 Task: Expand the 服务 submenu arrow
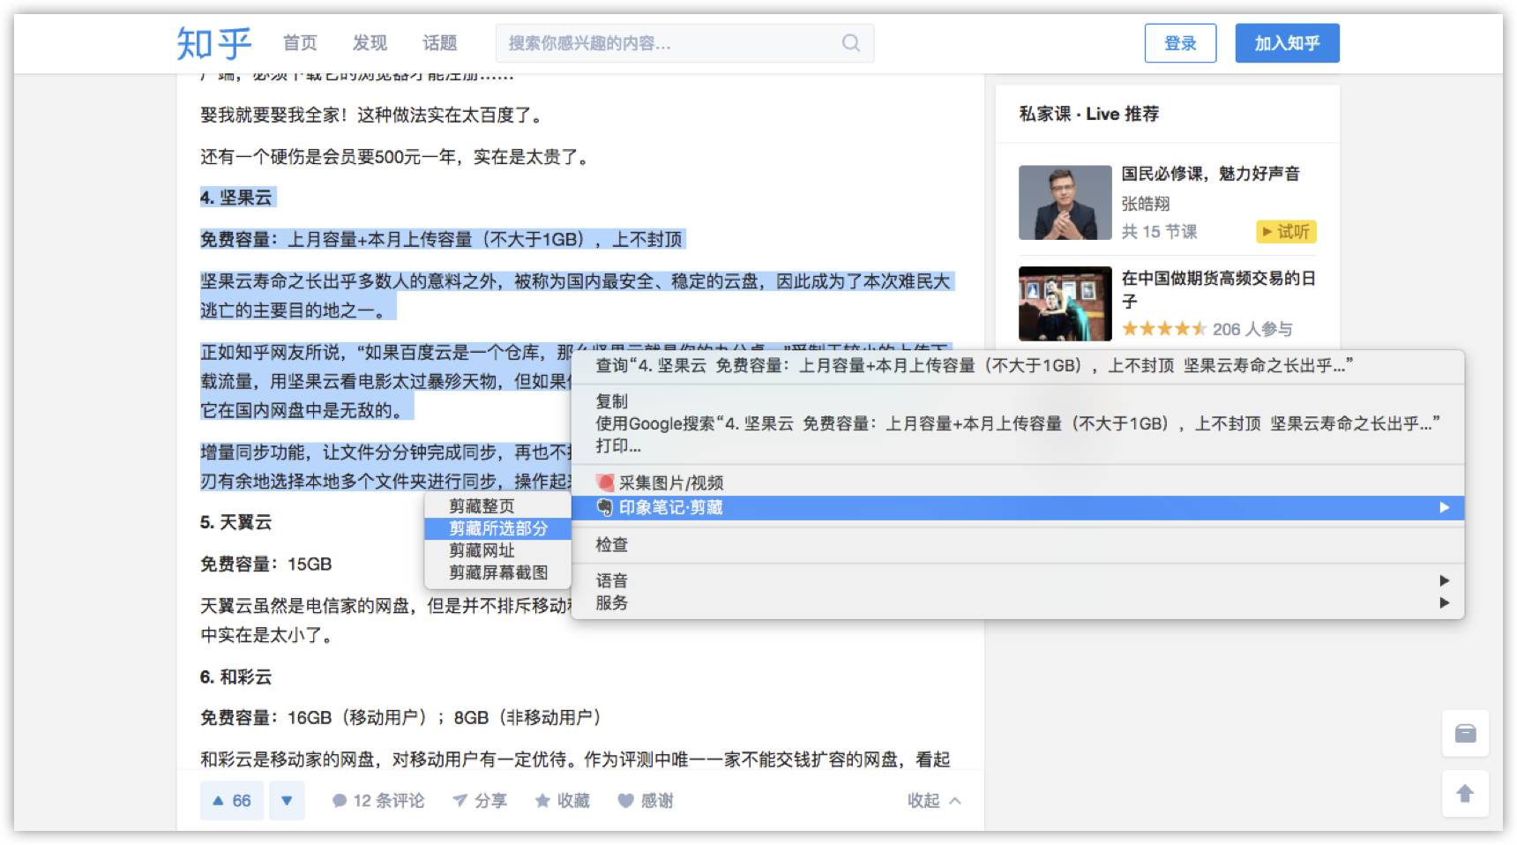click(x=1444, y=602)
